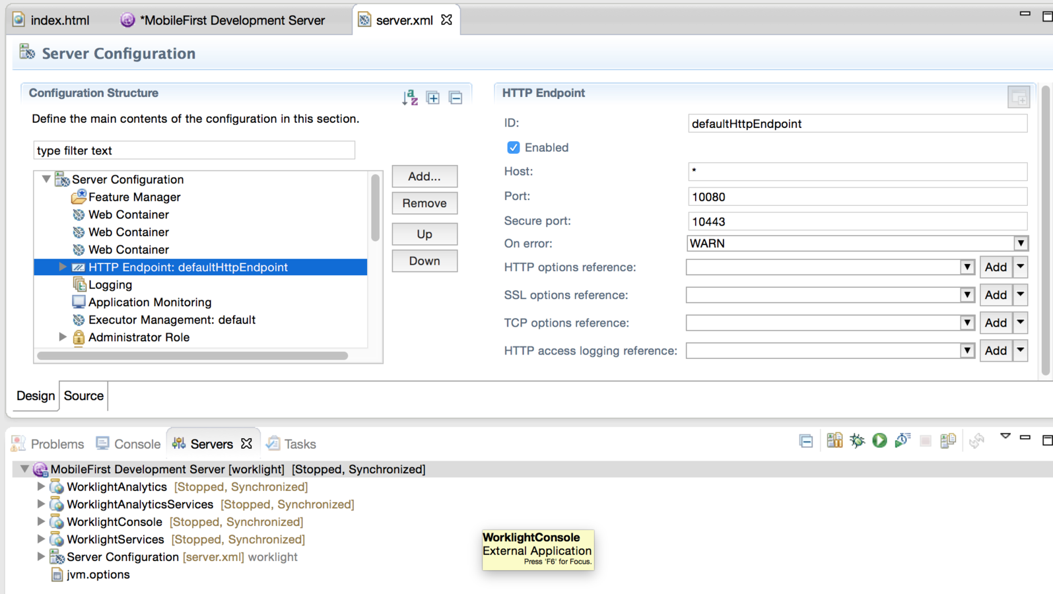Switch to MobileFirst Development Server tab

223,20
